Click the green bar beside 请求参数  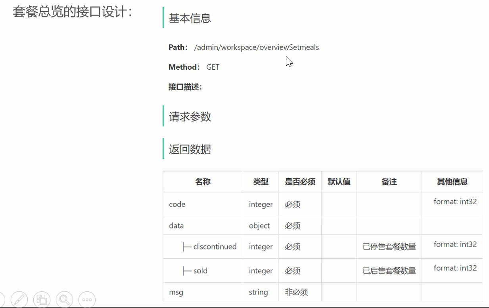(x=163, y=116)
